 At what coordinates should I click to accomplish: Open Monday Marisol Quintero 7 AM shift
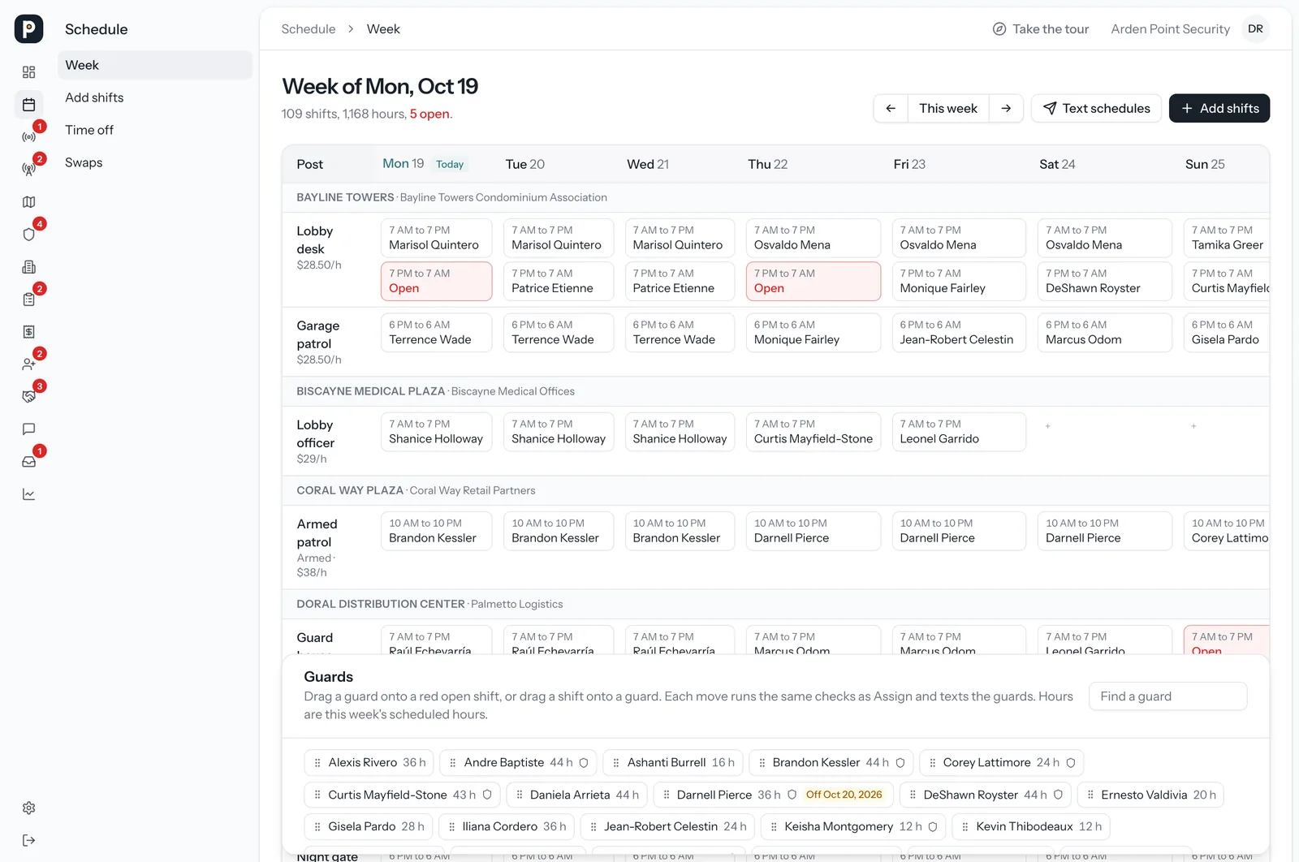click(437, 238)
